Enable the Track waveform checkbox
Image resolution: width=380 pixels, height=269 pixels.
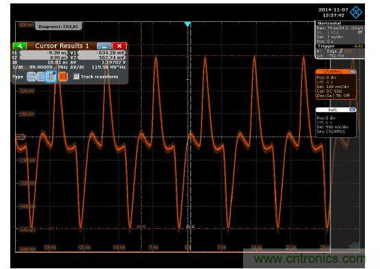tap(76, 76)
